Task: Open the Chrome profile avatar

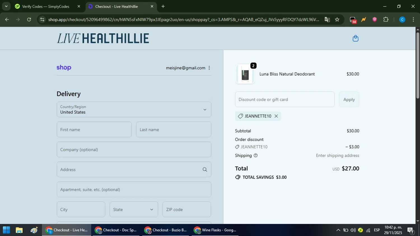Action: [x=402, y=20]
